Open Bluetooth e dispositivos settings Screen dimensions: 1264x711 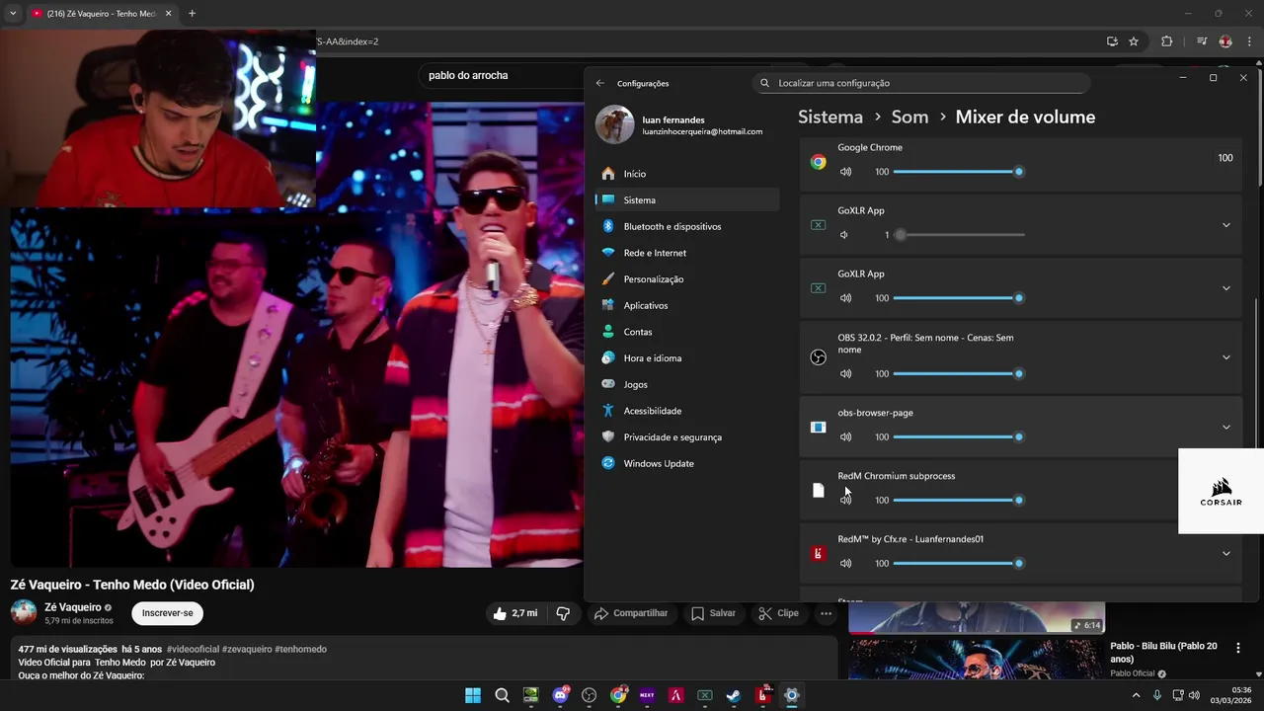point(687,226)
